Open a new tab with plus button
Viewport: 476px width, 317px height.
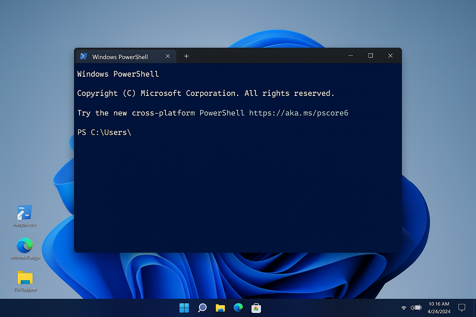186,56
